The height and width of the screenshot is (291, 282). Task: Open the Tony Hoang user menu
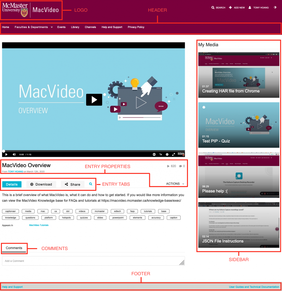tap(258, 8)
